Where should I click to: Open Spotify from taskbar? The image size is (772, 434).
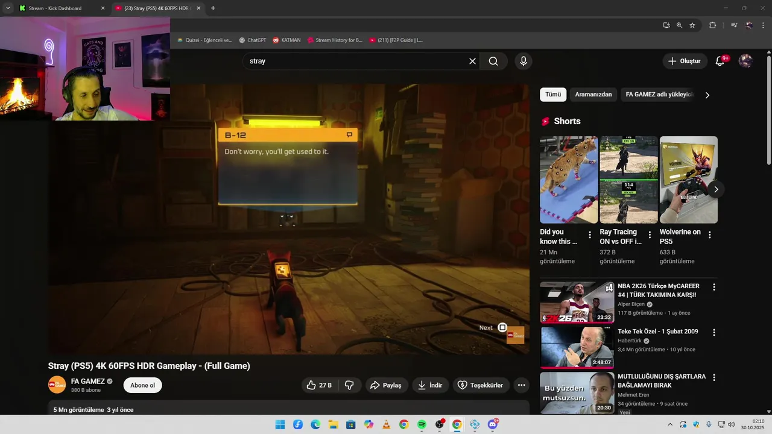422,424
